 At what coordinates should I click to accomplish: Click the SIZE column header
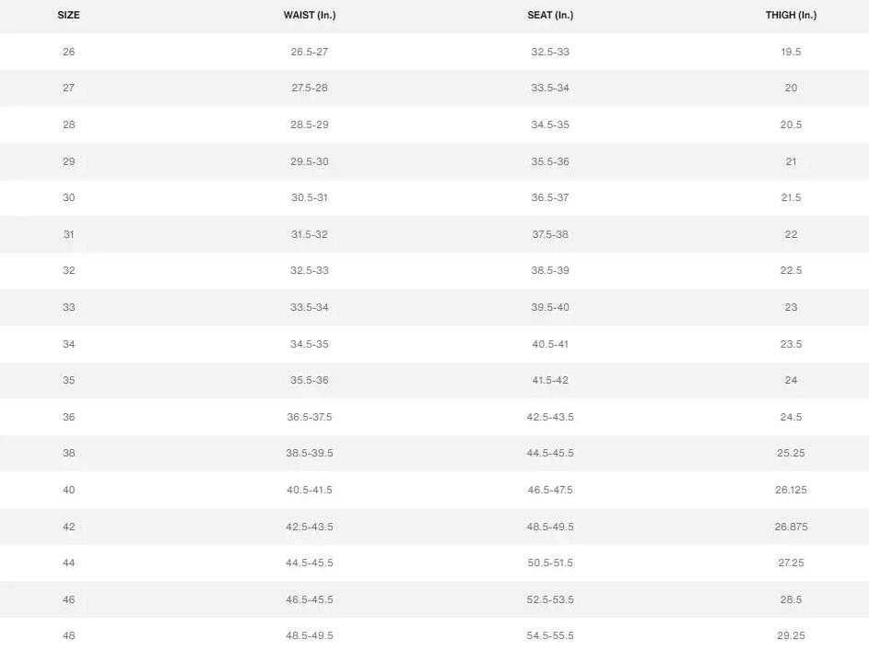pyautogui.click(x=68, y=15)
